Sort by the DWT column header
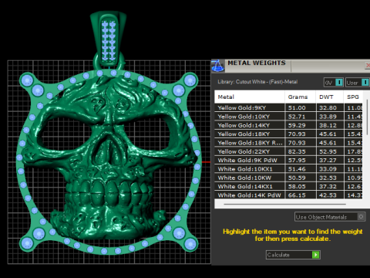The height and width of the screenshot is (278, 370). tap(330, 97)
